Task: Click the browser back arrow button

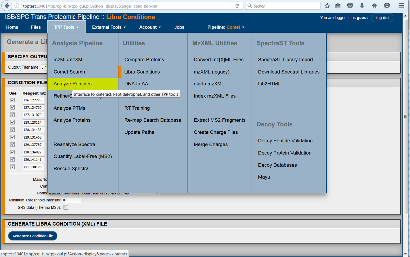Action: [x=7, y=6]
